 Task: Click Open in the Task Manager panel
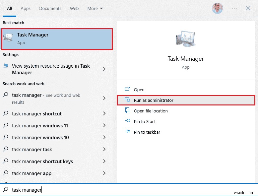139,90
